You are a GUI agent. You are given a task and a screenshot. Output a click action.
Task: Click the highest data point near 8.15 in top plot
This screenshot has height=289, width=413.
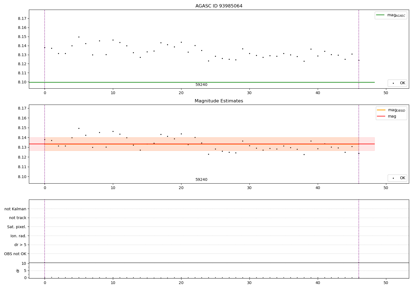(x=79, y=37)
